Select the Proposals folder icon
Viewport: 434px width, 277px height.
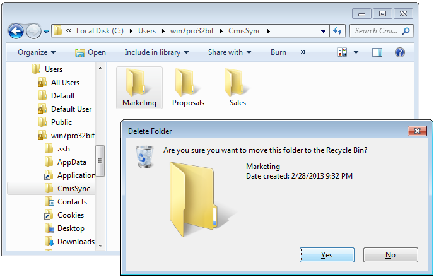pyautogui.click(x=188, y=88)
